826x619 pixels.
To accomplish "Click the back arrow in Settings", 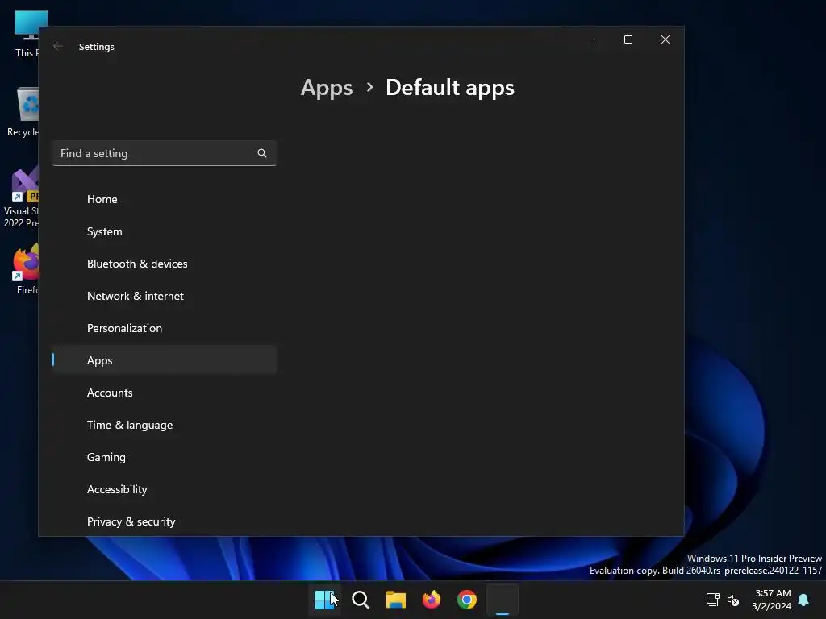I will click(x=58, y=46).
